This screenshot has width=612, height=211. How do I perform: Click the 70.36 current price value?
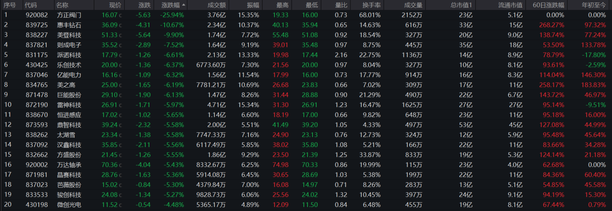[x=110, y=165]
